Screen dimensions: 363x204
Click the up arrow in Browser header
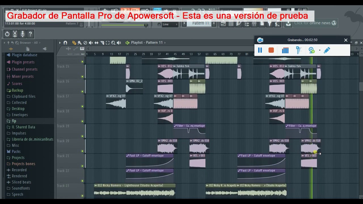[x=8, y=43]
